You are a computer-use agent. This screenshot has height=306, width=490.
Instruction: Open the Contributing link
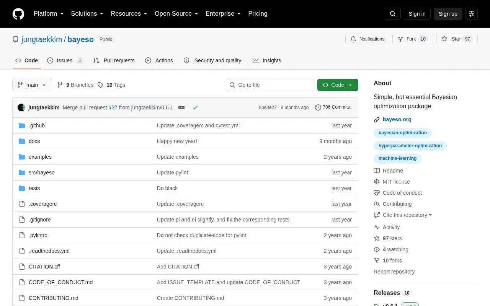click(393, 204)
